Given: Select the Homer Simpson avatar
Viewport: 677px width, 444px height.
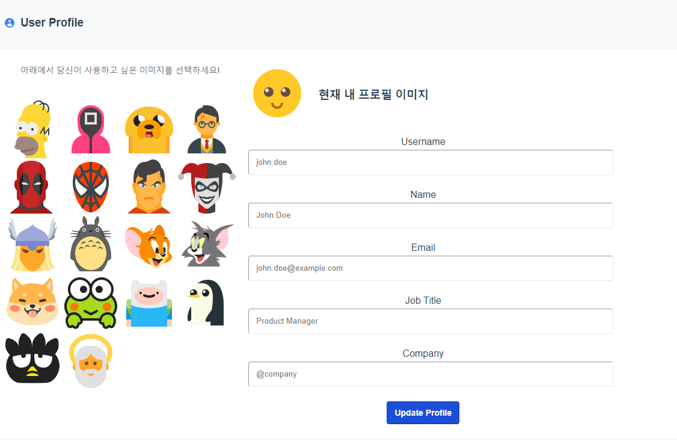Looking at the screenshot, I should pyautogui.click(x=32, y=129).
